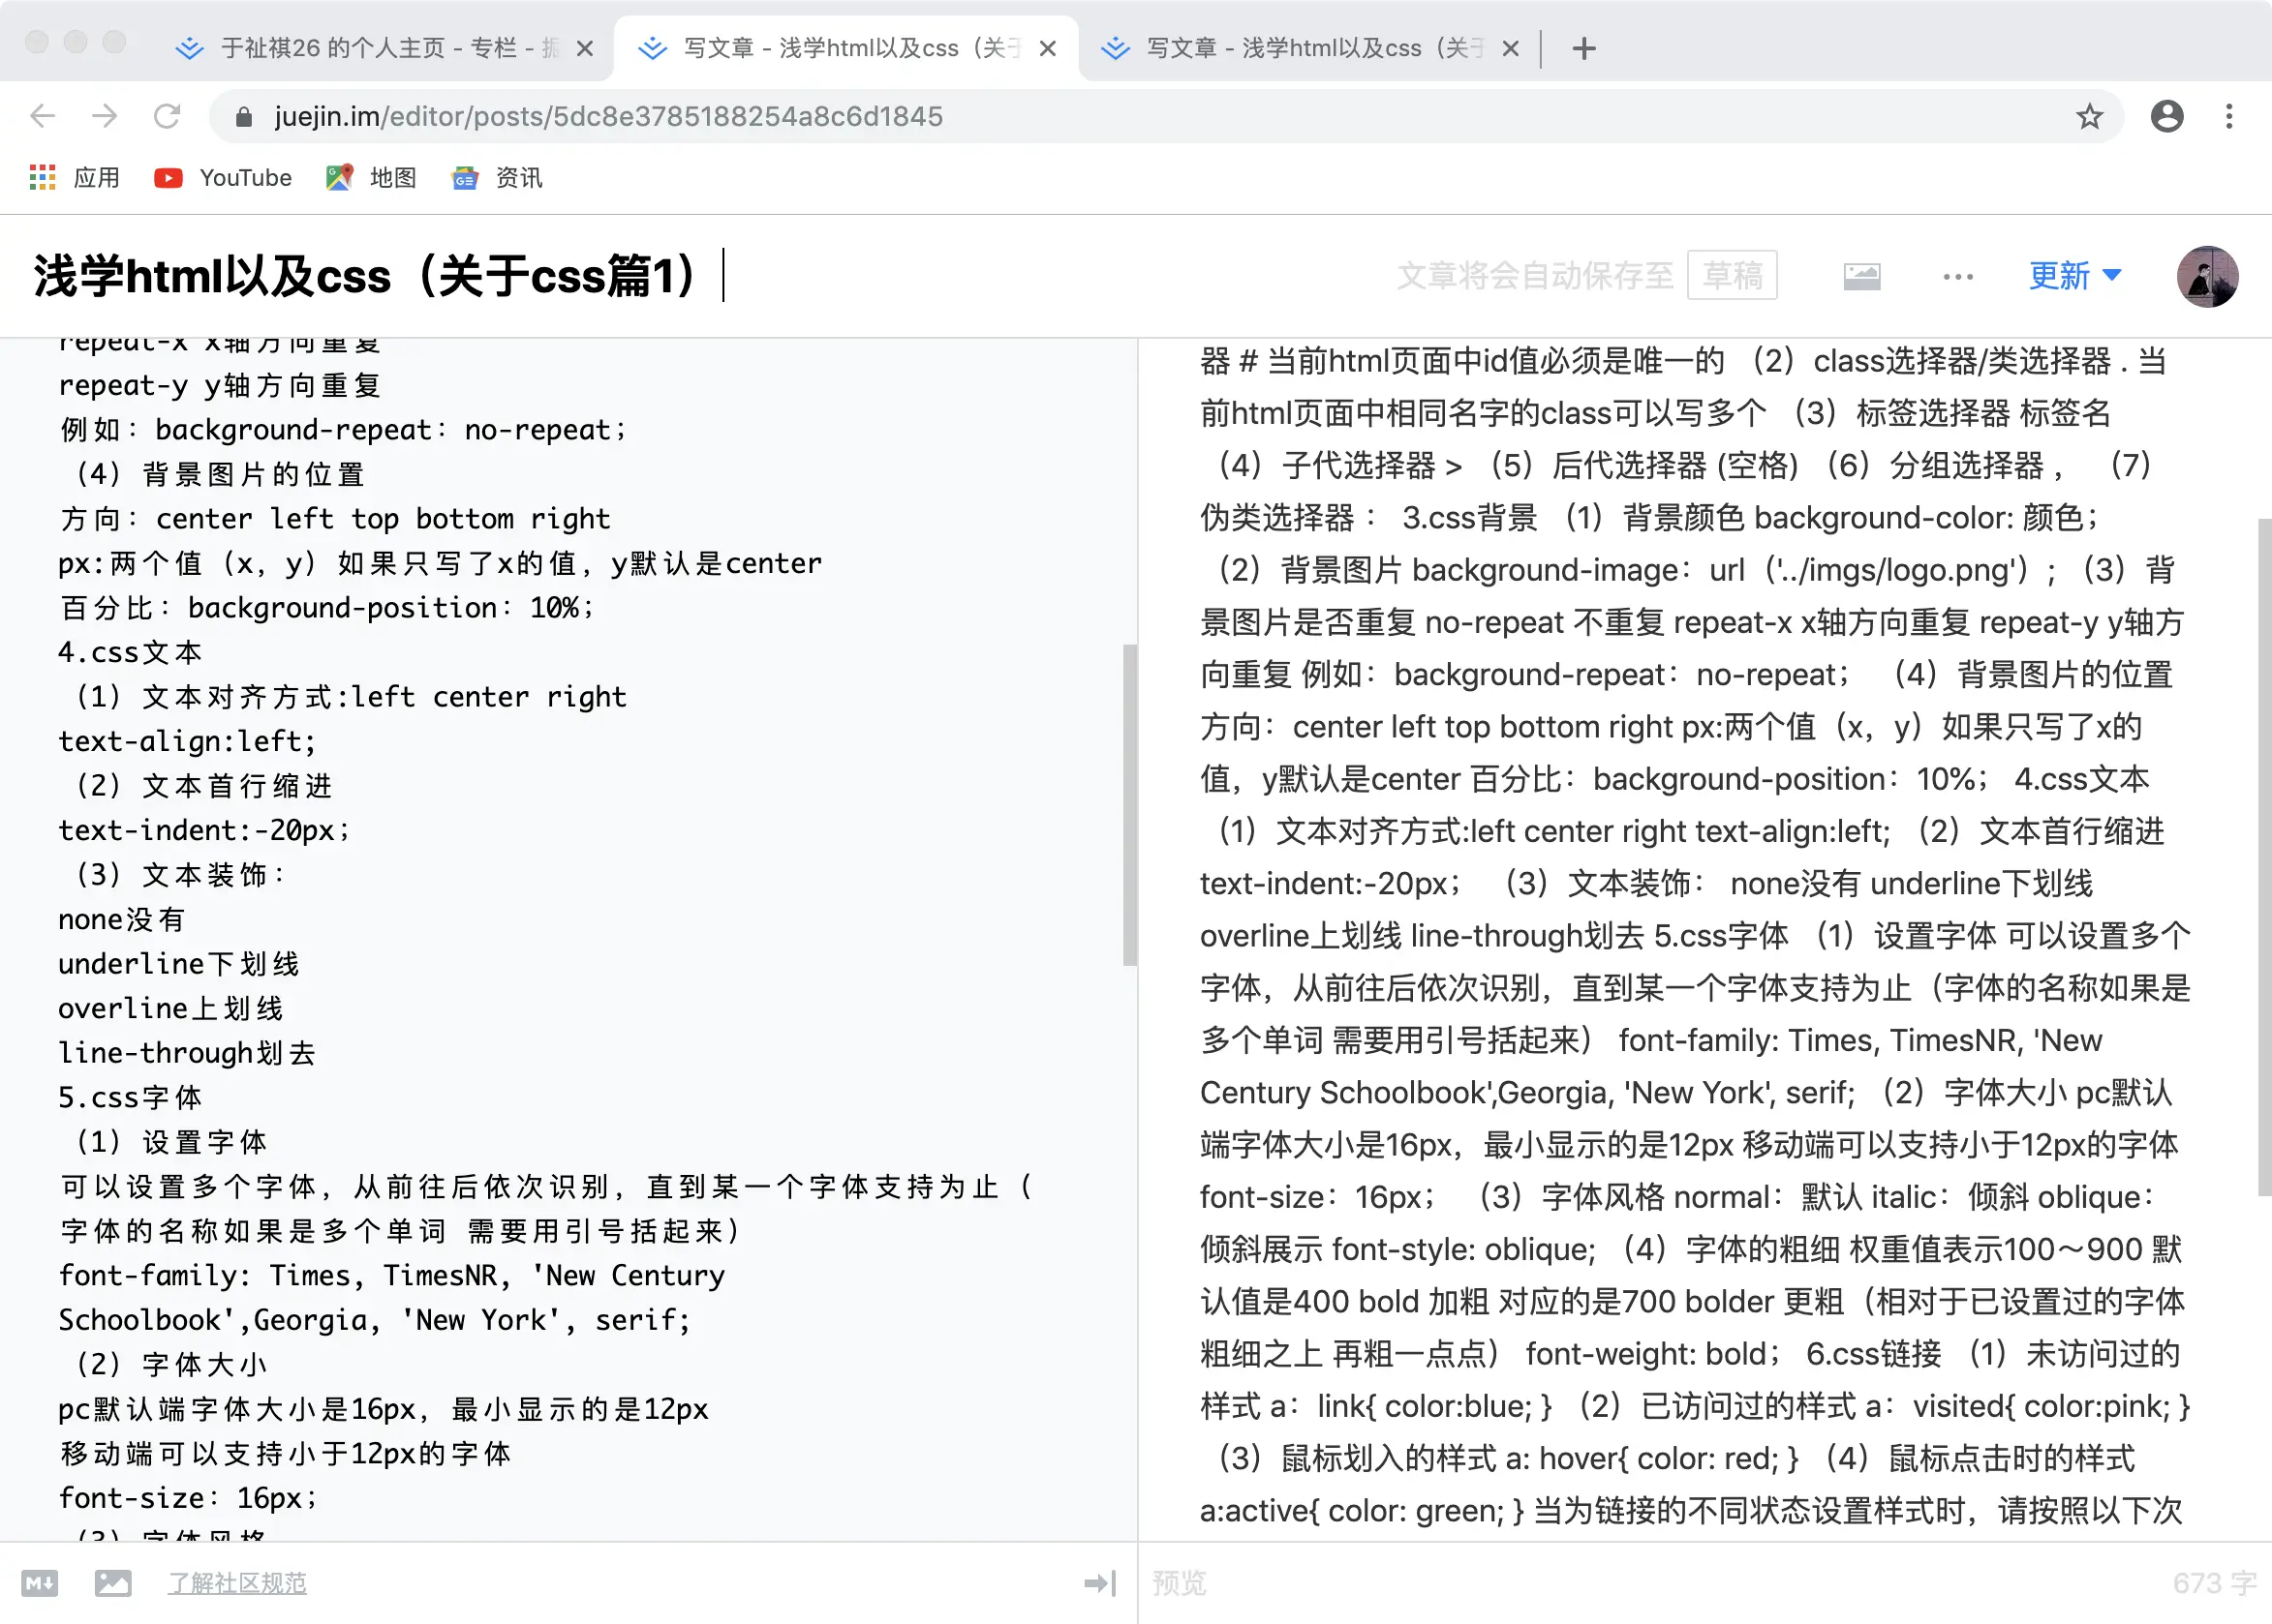Toggle the preview panel collapse arrow icon
The image size is (2272, 1624).
pyautogui.click(x=1099, y=1583)
